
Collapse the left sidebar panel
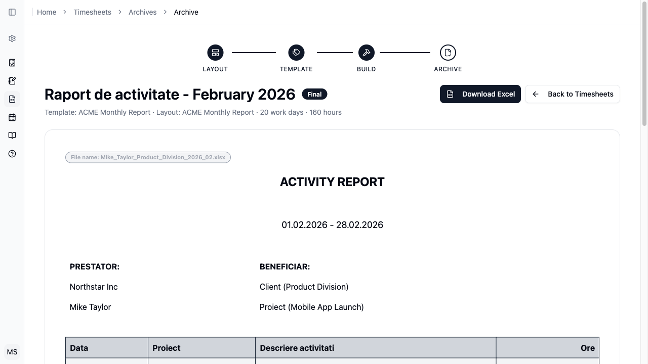pos(12,12)
